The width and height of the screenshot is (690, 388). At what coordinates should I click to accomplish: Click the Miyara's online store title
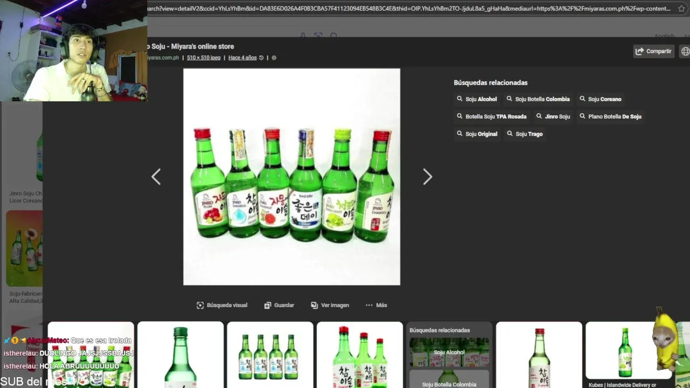(x=202, y=46)
